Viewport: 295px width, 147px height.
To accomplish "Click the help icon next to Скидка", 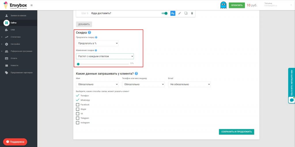I will (89, 33).
